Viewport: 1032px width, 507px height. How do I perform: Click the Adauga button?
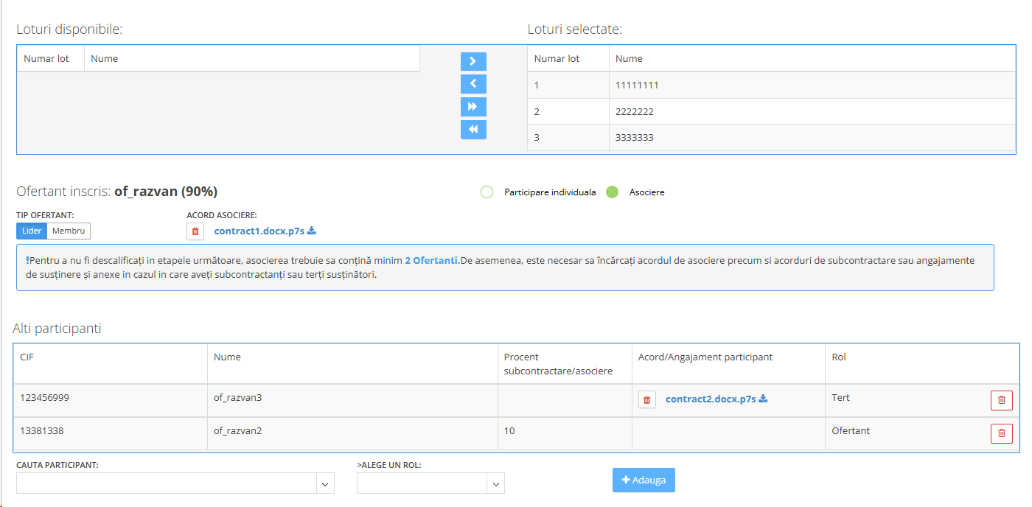(644, 480)
